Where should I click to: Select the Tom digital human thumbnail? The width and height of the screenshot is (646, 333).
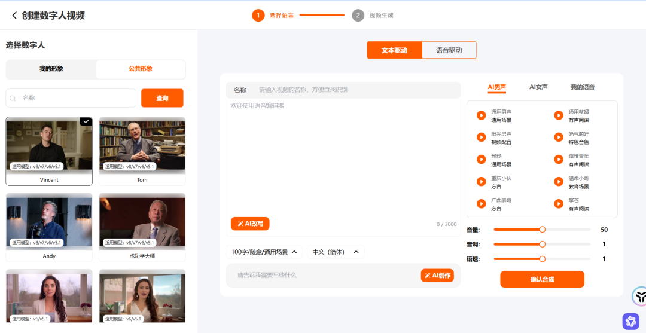coord(142,146)
